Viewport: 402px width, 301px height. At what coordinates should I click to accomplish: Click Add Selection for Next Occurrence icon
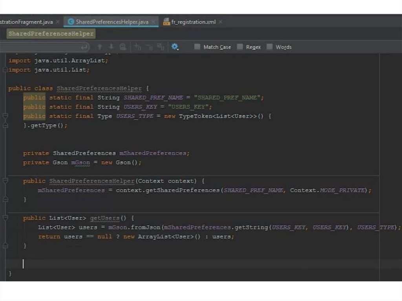137,47
